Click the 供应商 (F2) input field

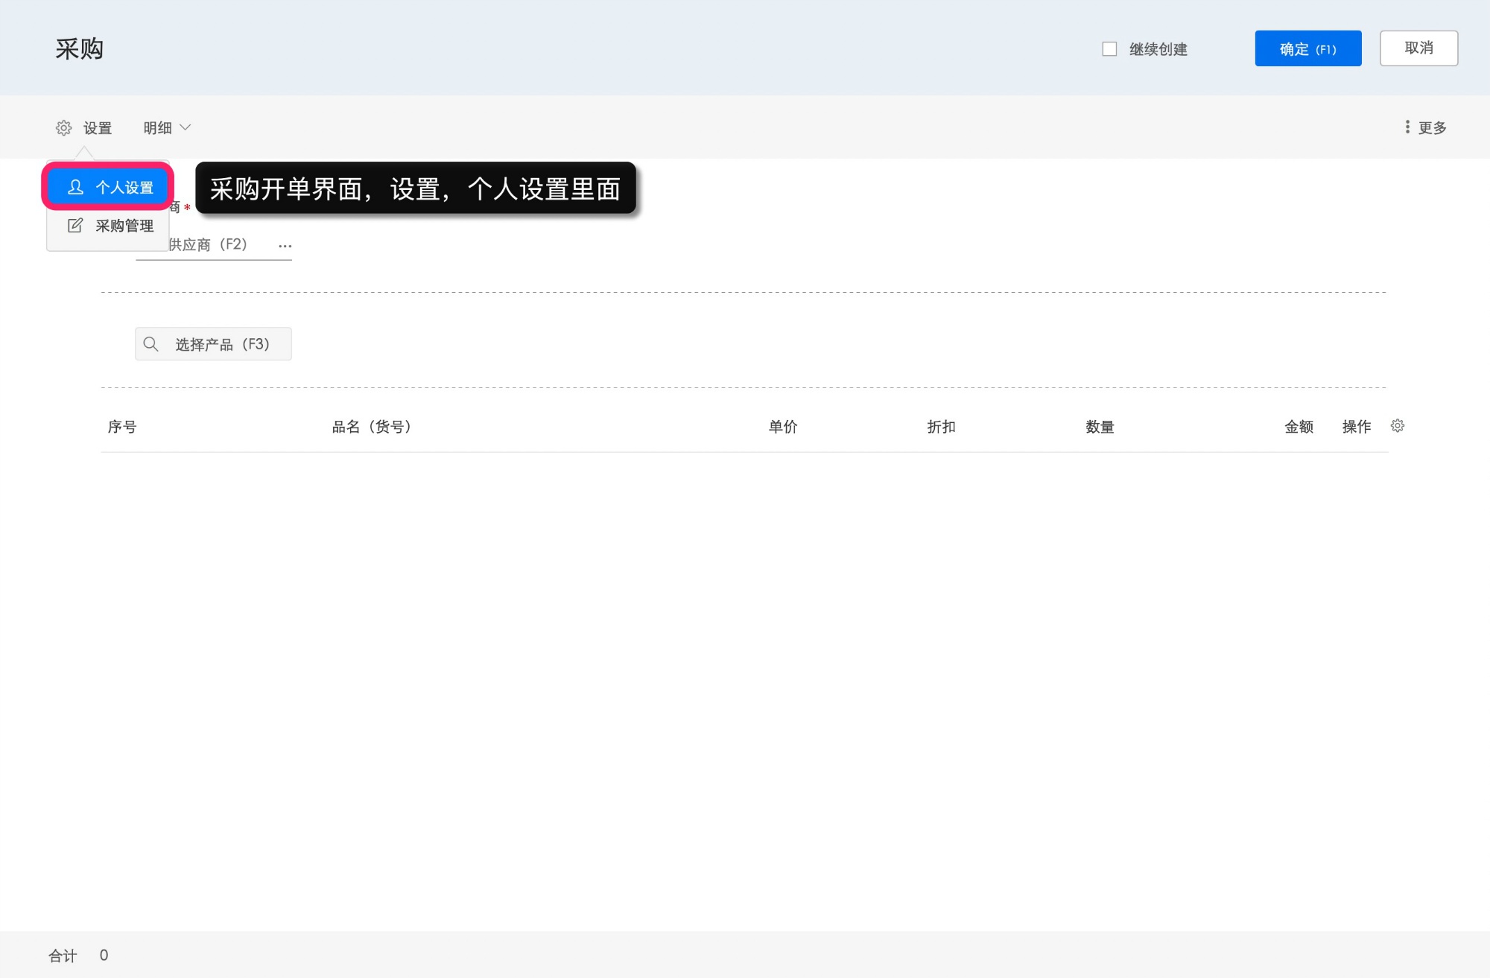(x=213, y=245)
